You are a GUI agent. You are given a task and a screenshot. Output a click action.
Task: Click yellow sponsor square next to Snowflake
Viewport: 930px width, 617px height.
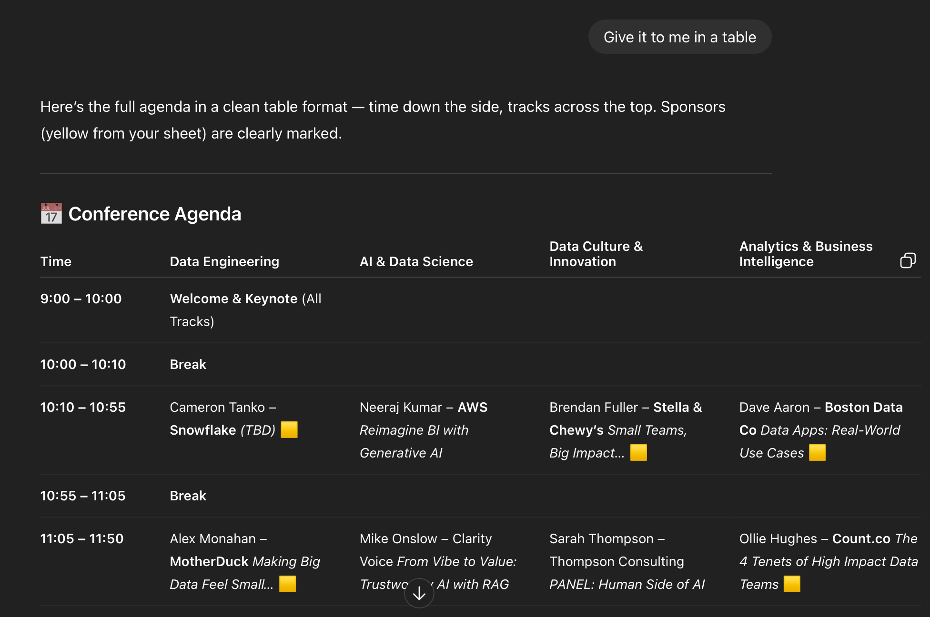pos(289,429)
